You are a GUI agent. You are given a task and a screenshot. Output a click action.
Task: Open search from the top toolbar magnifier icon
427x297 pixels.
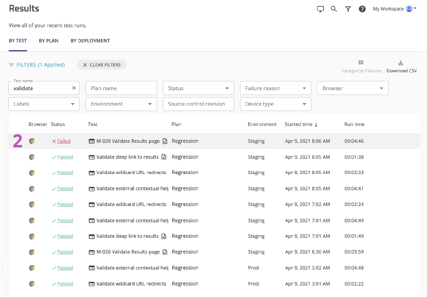(x=334, y=9)
